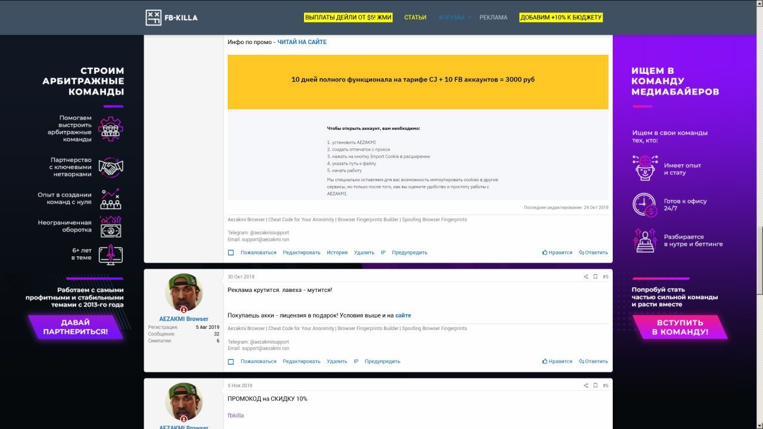The image size is (763, 429).
Task: Click Редактировать on the 24 Окт post
Action: (302, 253)
